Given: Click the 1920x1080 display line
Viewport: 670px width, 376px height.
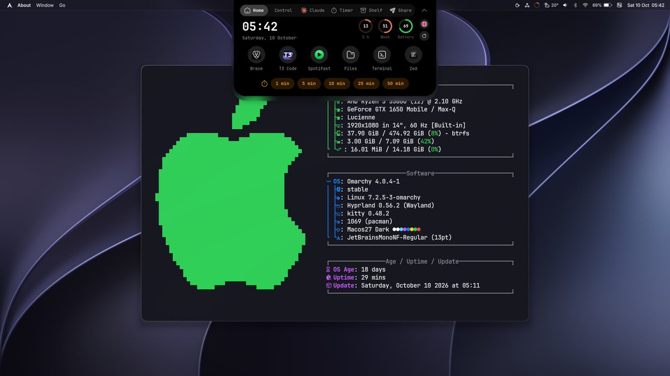Looking at the screenshot, I should pyautogui.click(x=400, y=125).
